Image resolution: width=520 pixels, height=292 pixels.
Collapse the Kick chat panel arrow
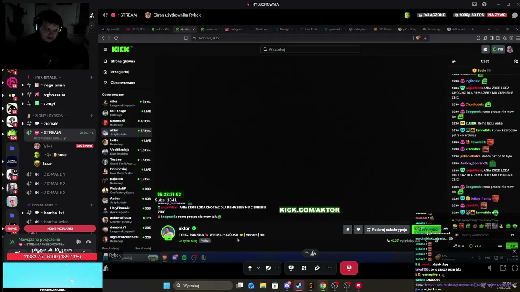coord(454,61)
